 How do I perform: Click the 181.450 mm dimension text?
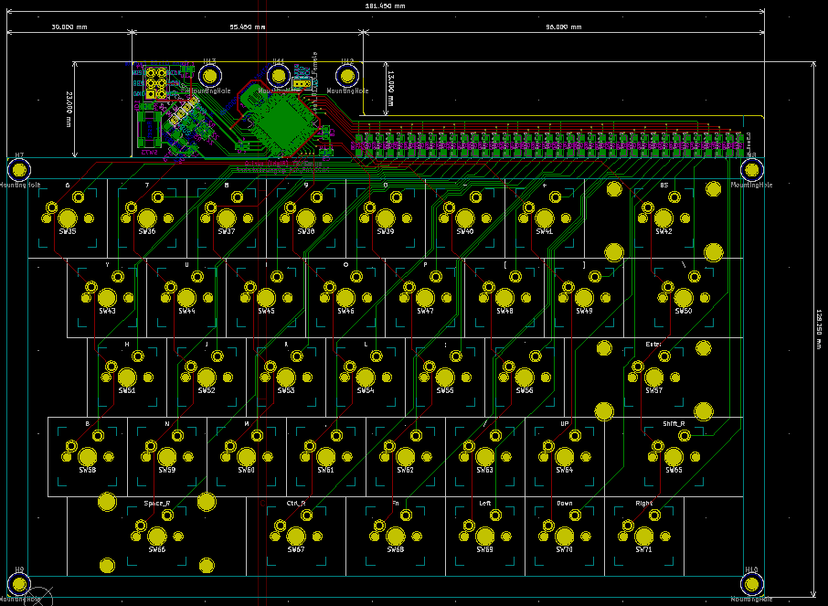tap(386, 5)
